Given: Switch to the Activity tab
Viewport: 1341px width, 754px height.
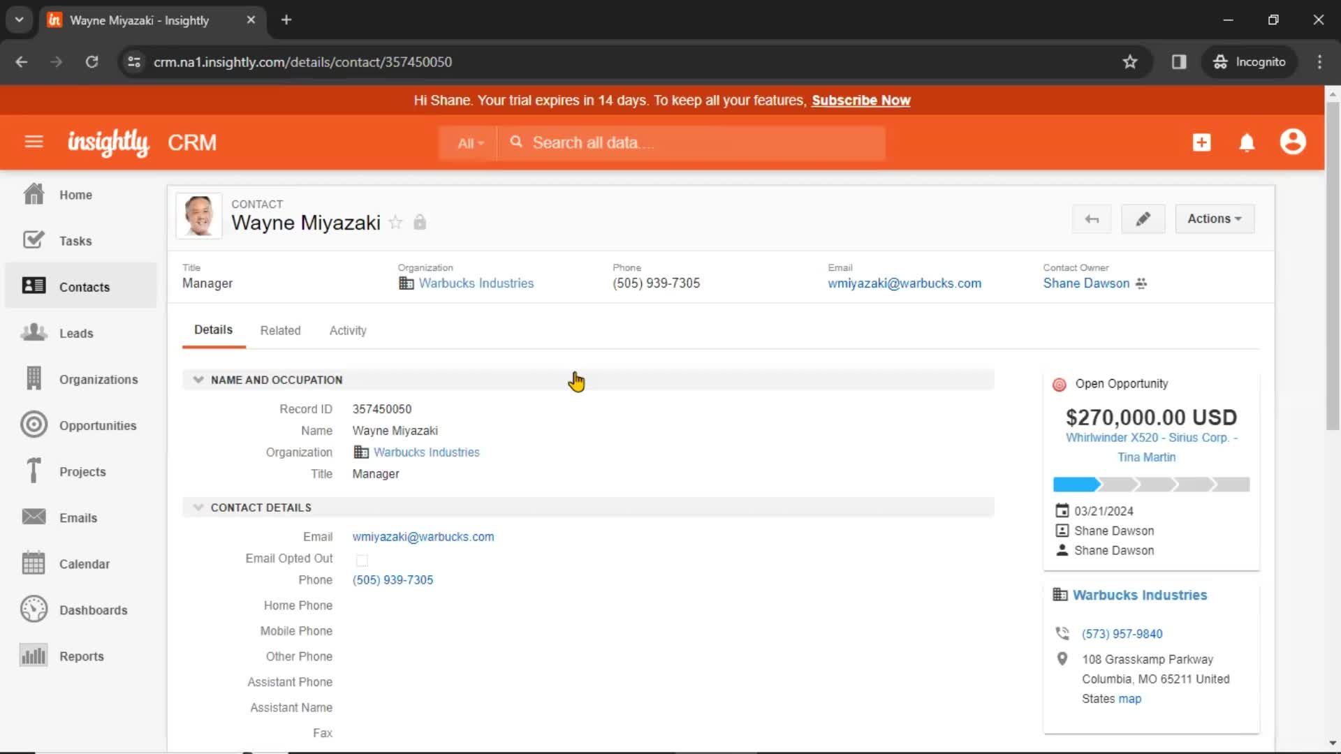Looking at the screenshot, I should (x=348, y=331).
